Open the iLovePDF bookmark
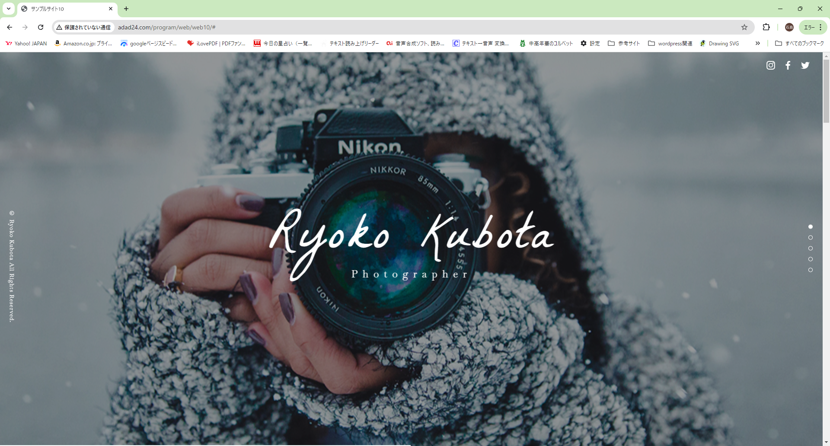Viewport: 830px width, 446px height. [216, 43]
